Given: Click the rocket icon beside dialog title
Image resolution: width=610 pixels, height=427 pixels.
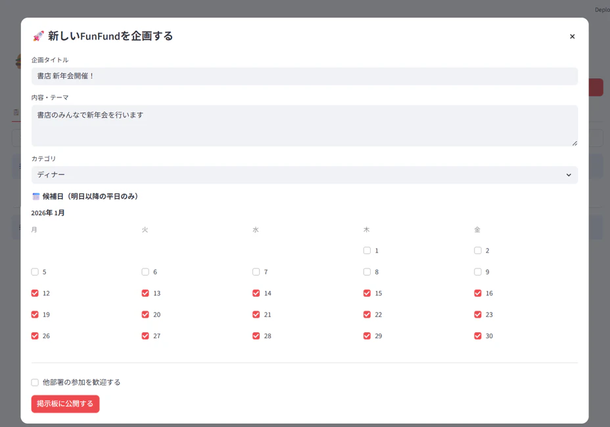Looking at the screenshot, I should click(38, 36).
